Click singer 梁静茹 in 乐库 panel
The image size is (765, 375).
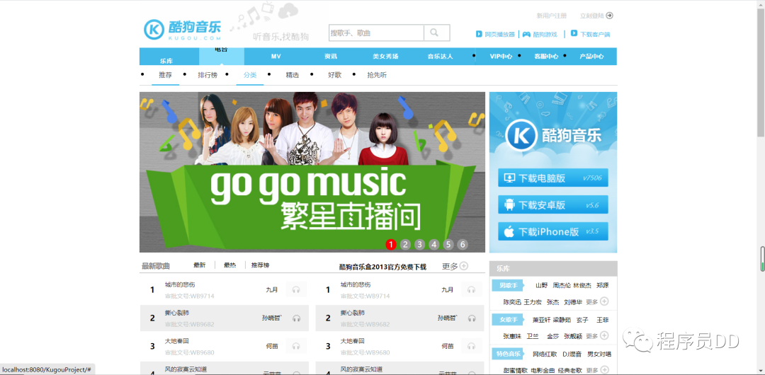[x=562, y=320]
